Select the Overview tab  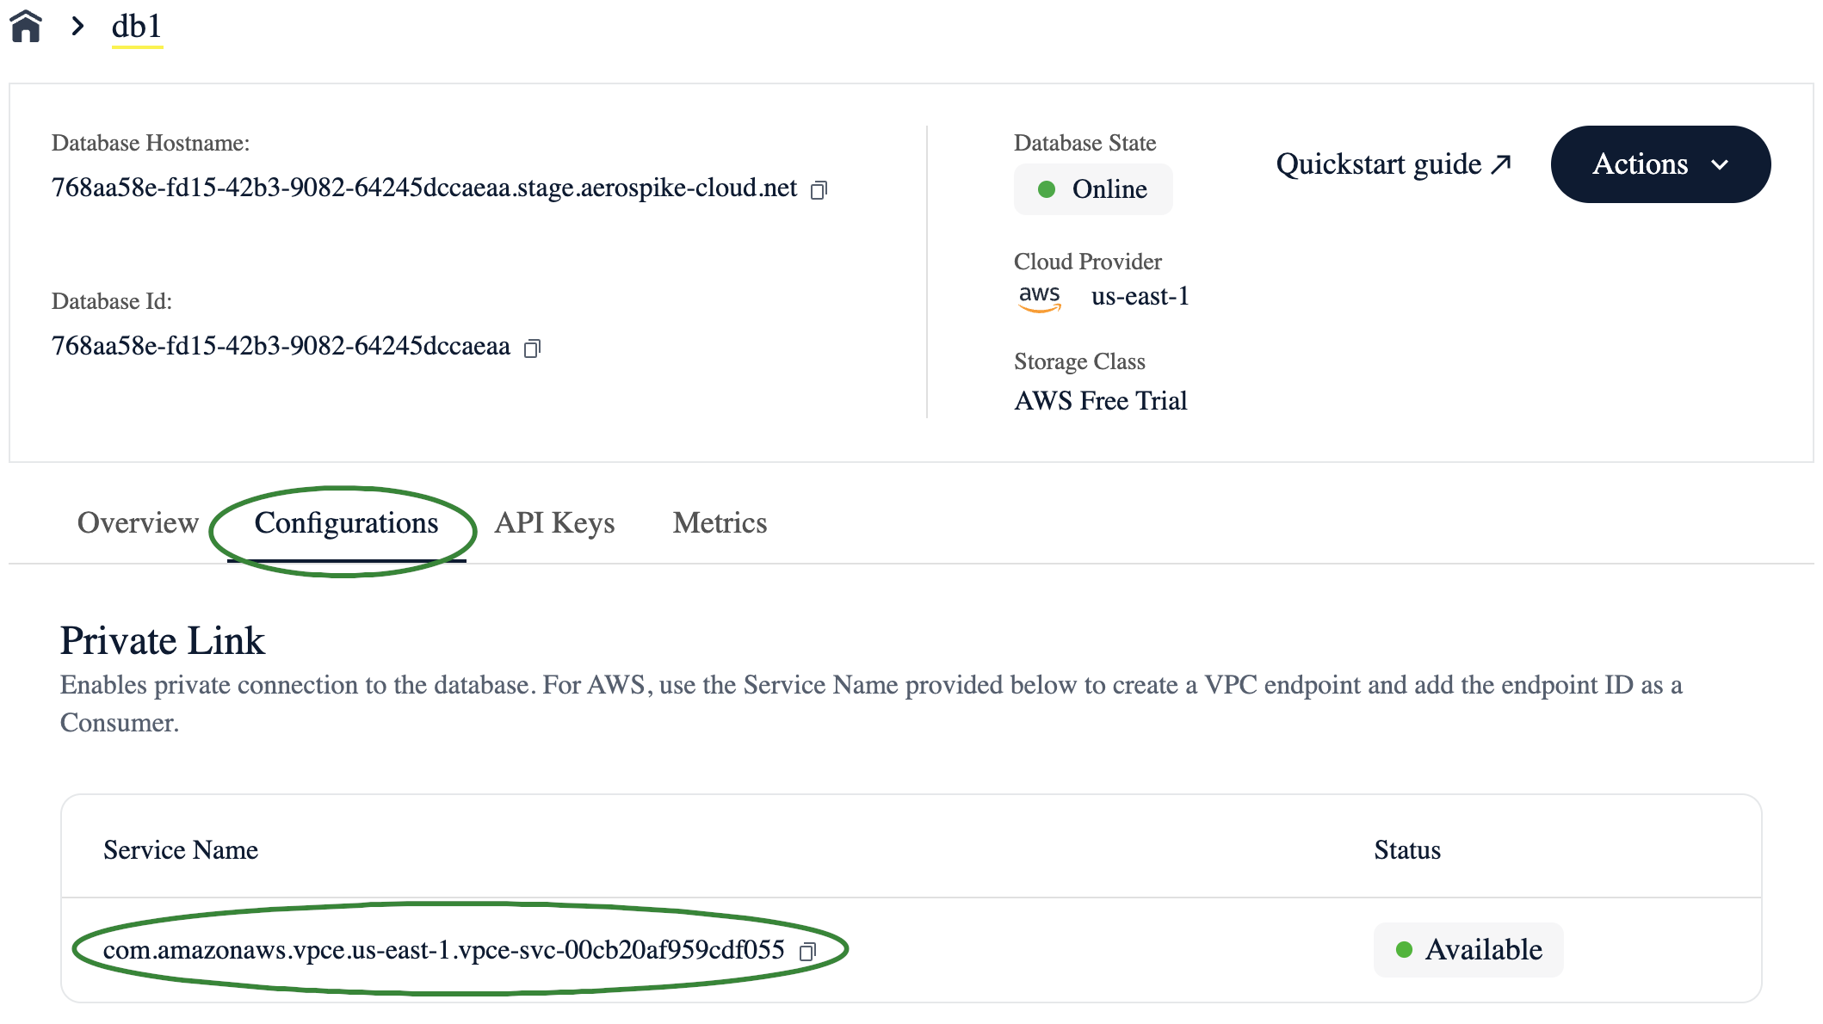pos(138,522)
